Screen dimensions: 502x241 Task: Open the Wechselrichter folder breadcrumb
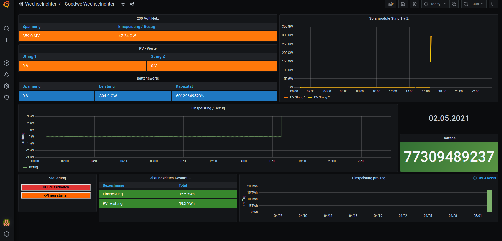coord(41,4)
